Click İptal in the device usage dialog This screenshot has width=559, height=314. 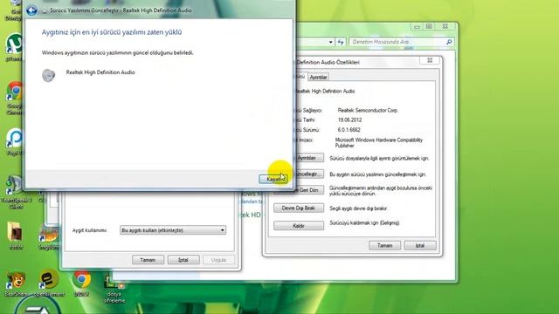pos(183,260)
